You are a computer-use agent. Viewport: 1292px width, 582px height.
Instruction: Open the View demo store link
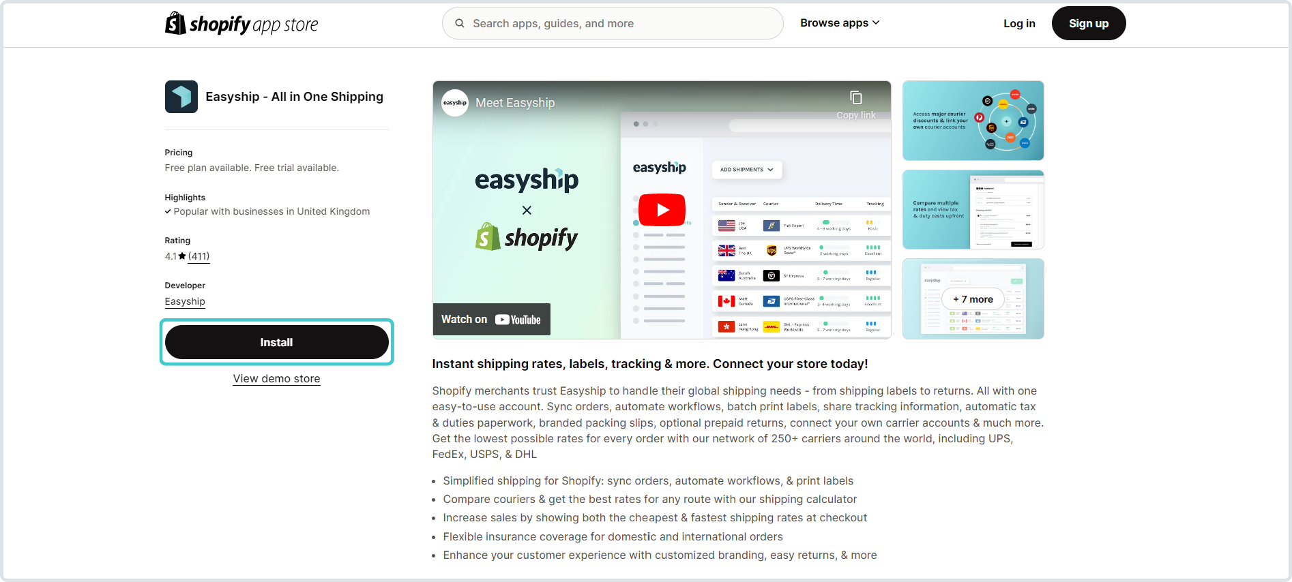coord(277,379)
